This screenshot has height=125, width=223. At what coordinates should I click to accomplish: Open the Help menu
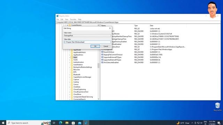79,19
